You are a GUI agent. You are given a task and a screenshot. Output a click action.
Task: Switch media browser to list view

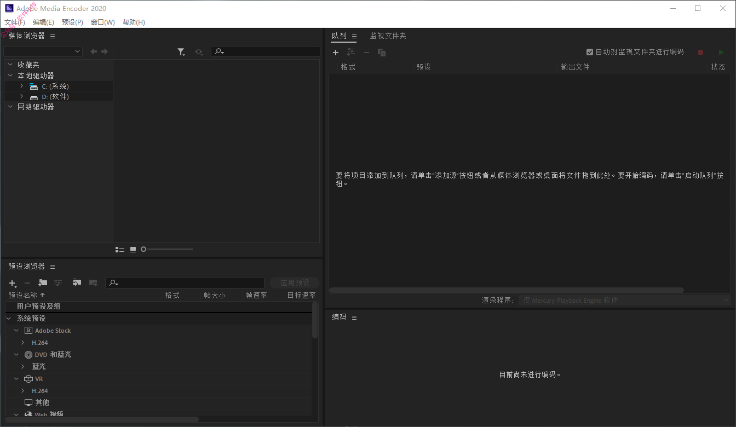pos(120,250)
